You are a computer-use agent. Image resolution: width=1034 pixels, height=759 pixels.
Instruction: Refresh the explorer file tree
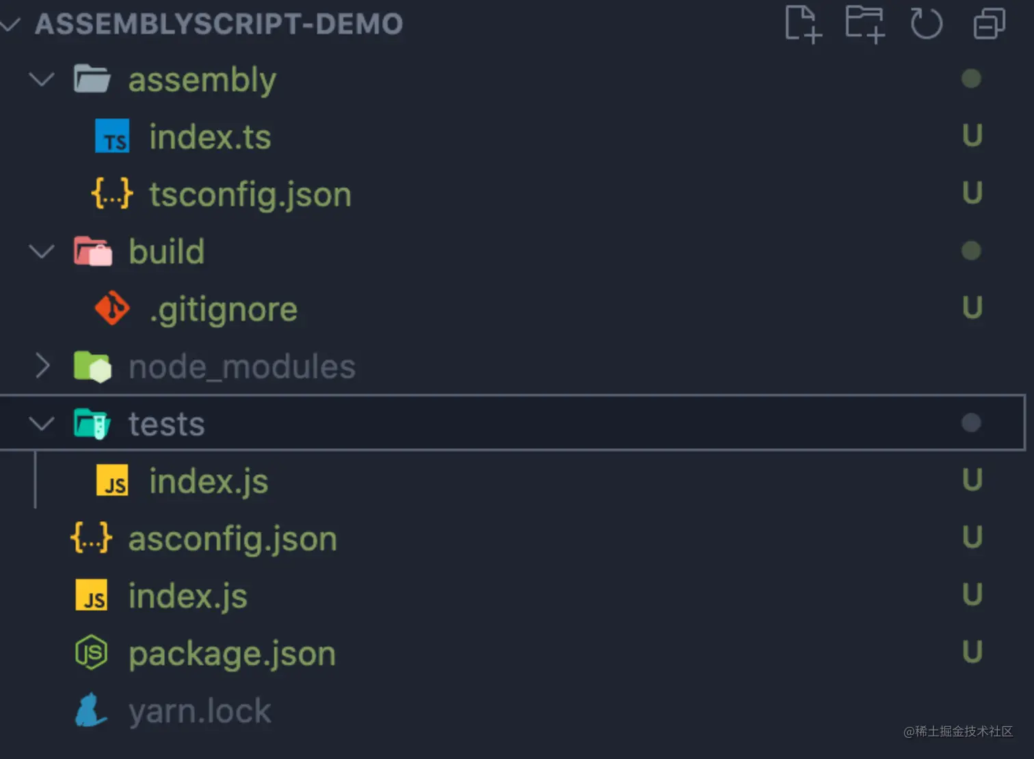926,25
